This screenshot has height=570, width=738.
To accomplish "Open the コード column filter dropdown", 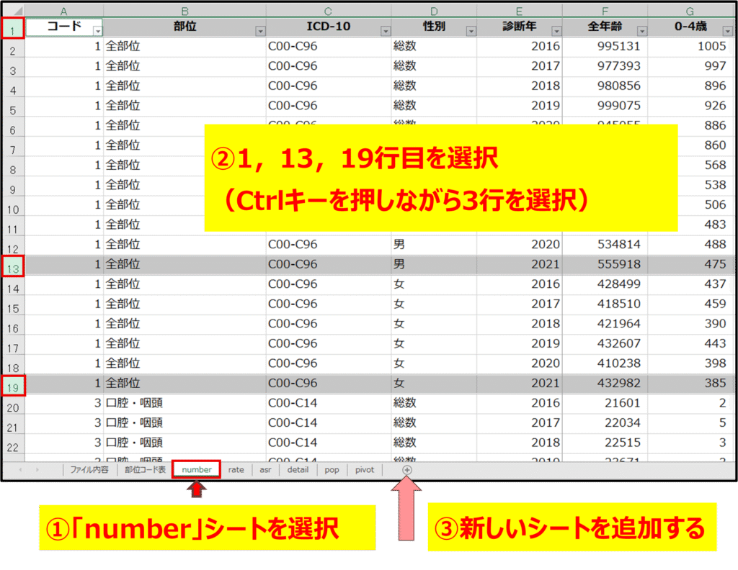I will point(97,31).
